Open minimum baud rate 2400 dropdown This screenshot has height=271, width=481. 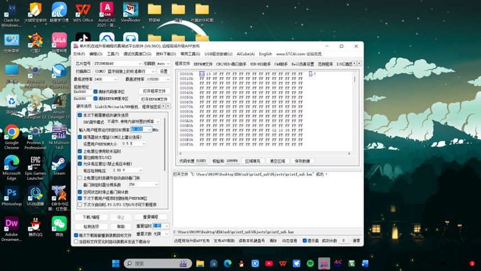(x=106, y=79)
